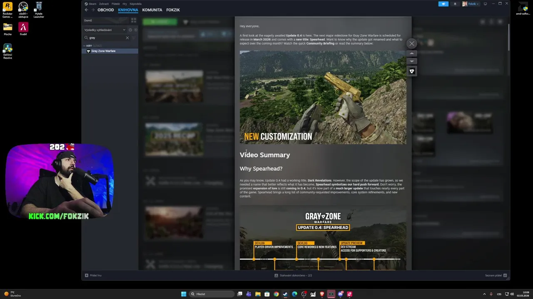
Task: Open the taskbar clock and calendar
Action: click(523, 294)
